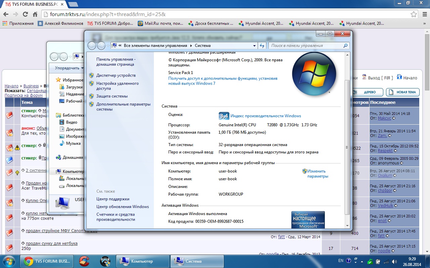Open the Алексей Филимонов bookmark
This screenshot has width=430, height=268.
tap(60, 23)
